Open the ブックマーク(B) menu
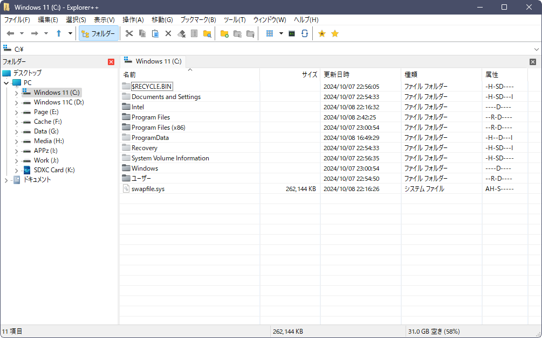Image resolution: width=542 pixels, height=338 pixels. [198, 20]
